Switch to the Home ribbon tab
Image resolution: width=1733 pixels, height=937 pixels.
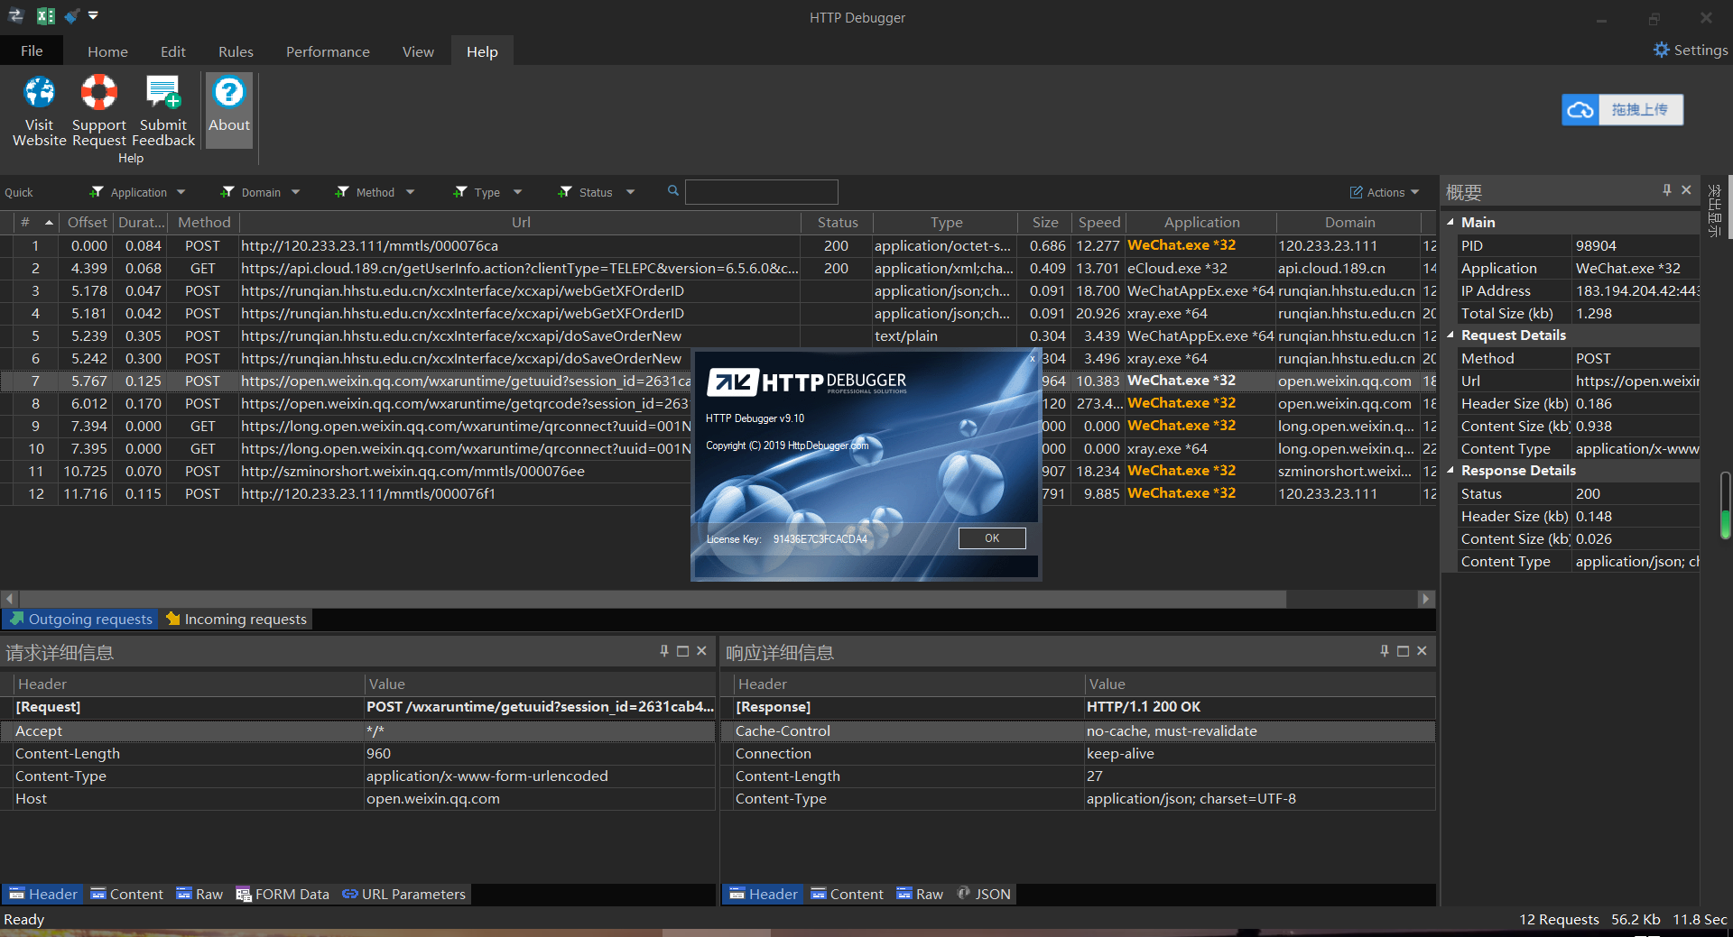pyautogui.click(x=107, y=51)
